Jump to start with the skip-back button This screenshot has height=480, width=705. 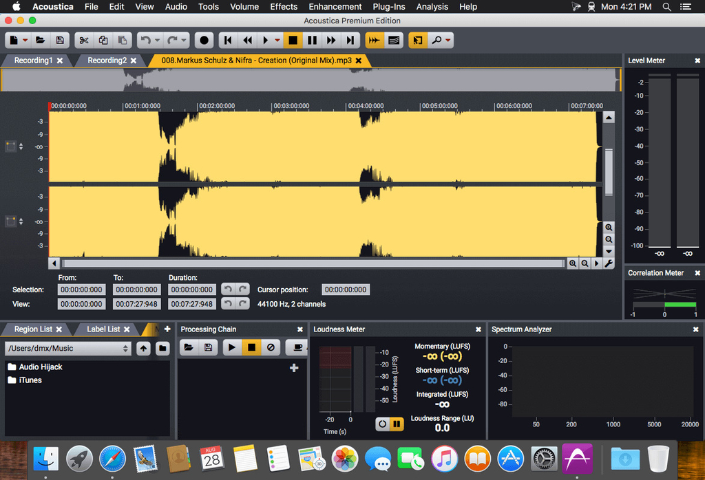click(x=228, y=41)
